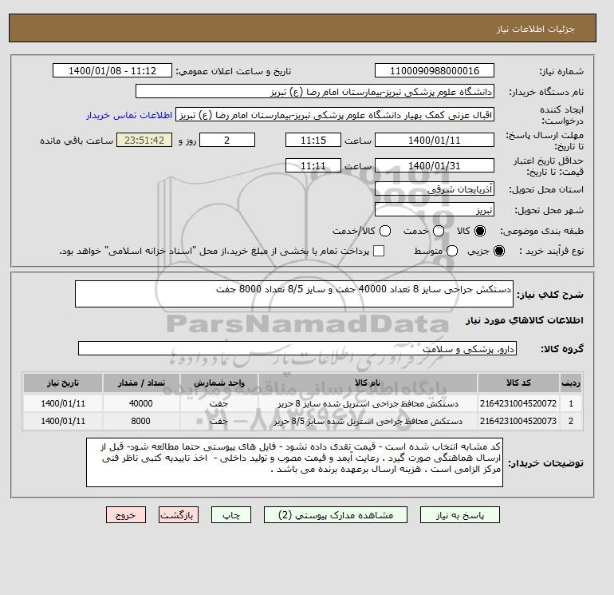
Task: Click the announcement date field 1400/01/08 - 11:12
Action: 112,70
